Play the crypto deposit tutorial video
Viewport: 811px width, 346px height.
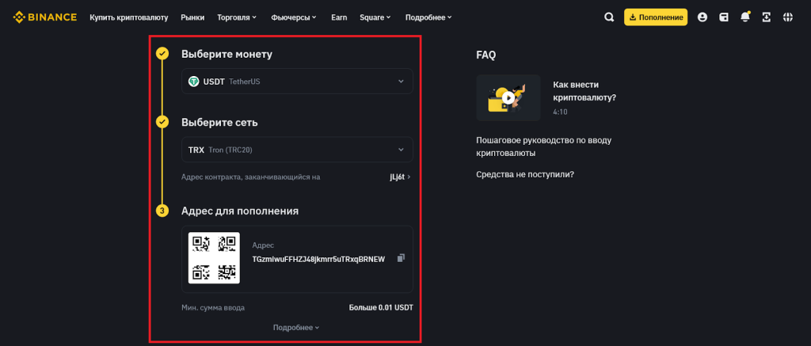508,98
